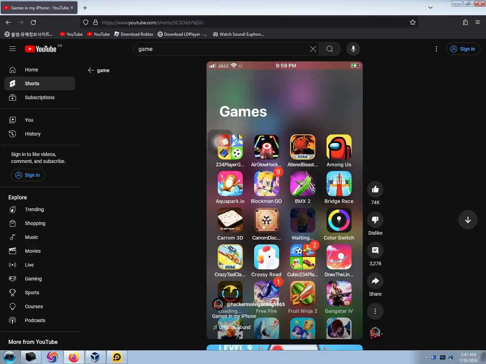Open the Korean-titled first bookmark

(29, 34)
